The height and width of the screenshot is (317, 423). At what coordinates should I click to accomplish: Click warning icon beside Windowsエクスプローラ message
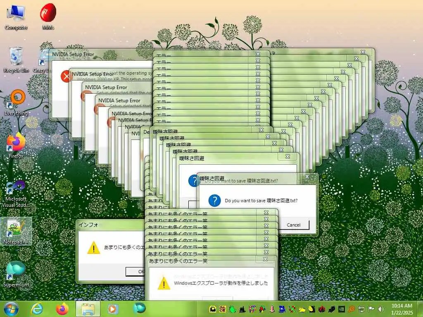[164, 283]
